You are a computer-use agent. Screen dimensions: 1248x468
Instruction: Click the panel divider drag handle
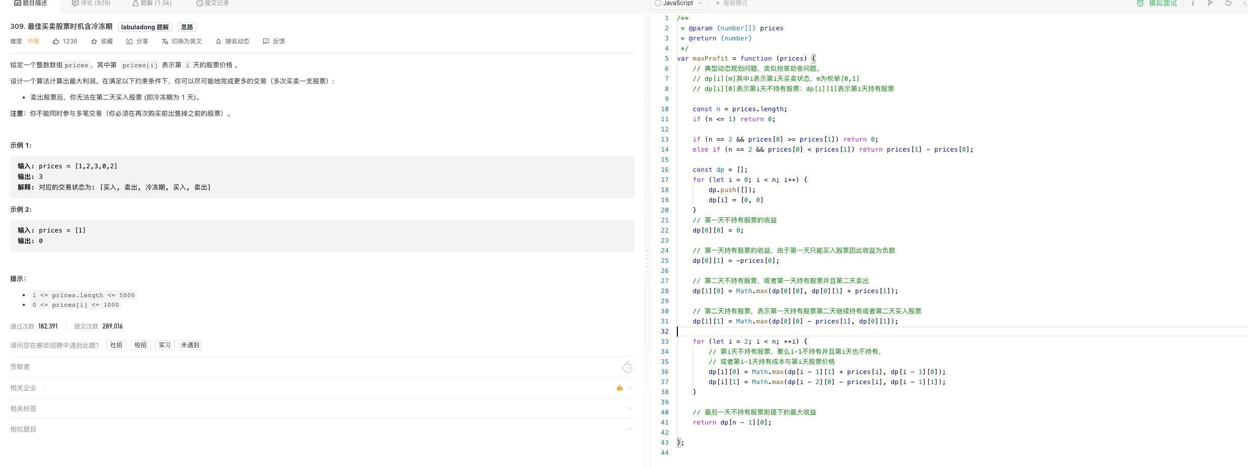click(x=647, y=261)
